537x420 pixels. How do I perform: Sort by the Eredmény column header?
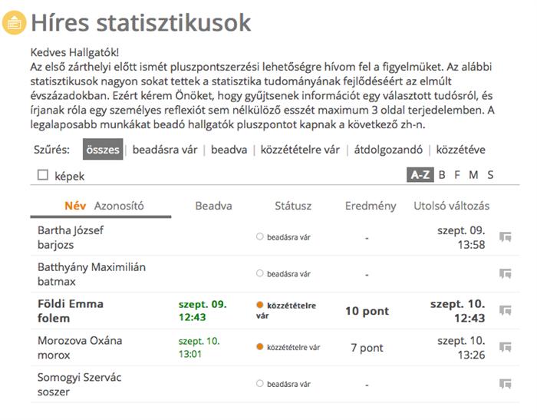point(371,206)
